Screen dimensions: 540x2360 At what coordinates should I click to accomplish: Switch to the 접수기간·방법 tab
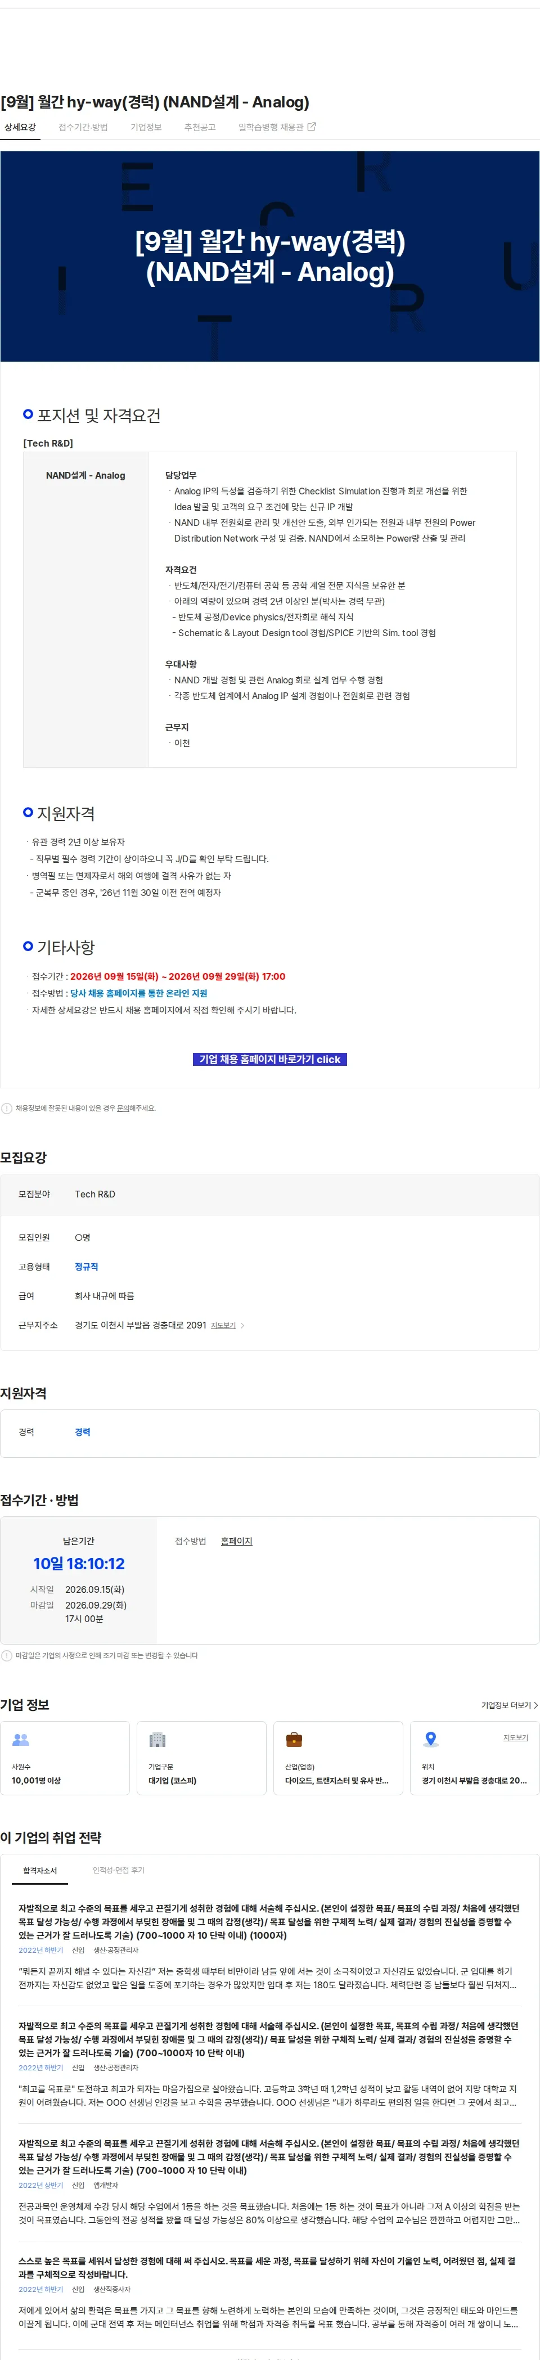coord(83,127)
